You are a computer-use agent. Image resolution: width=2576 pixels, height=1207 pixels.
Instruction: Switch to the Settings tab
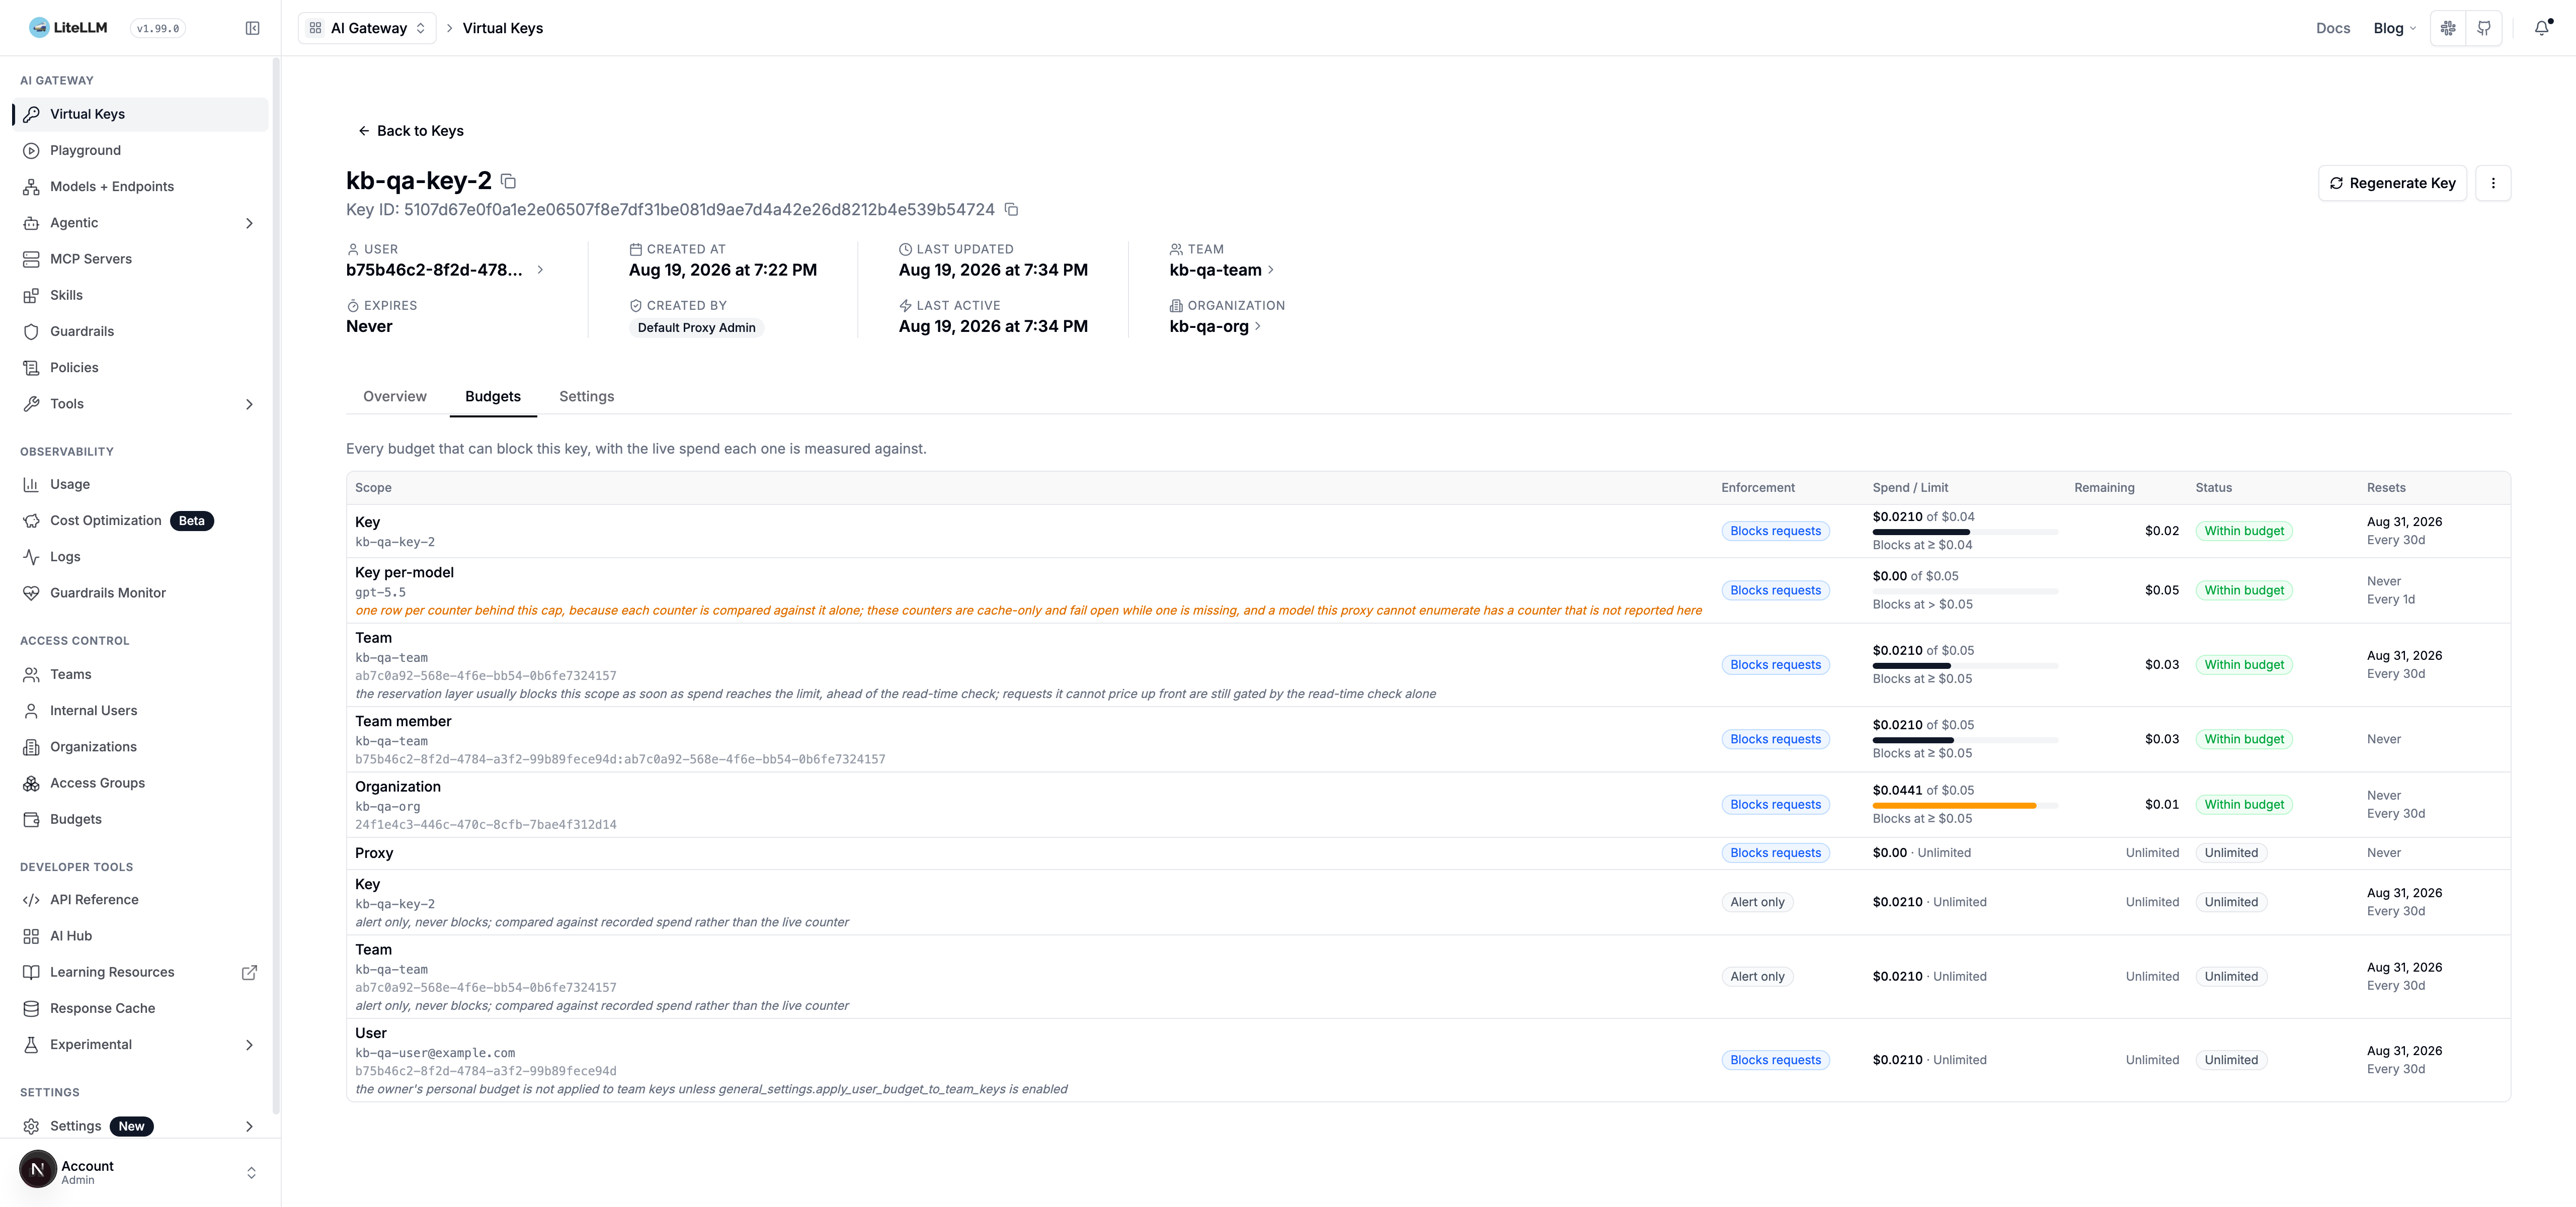coord(587,397)
